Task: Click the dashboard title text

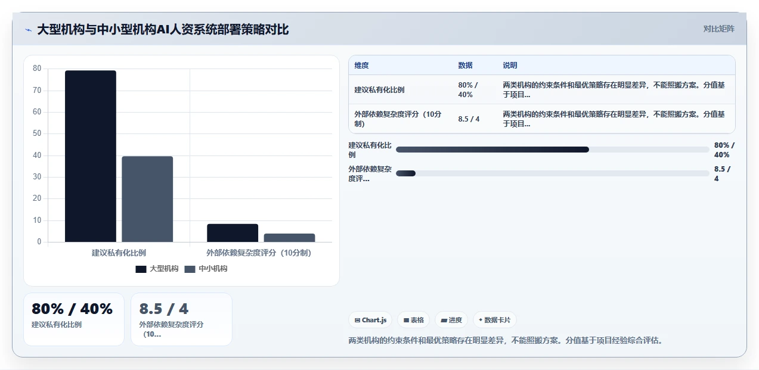Action: tap(163, 29)
